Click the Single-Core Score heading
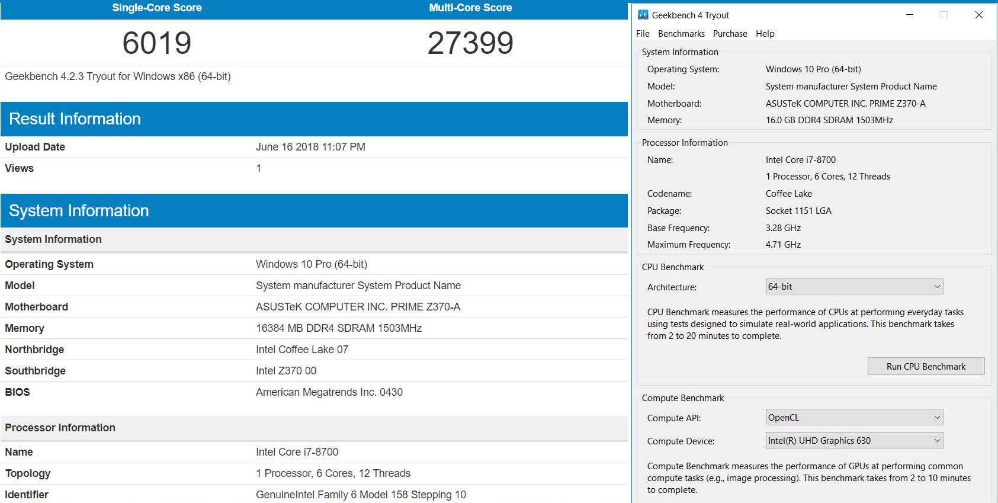This screenshot has height=503, width=998. click(157, 8)
